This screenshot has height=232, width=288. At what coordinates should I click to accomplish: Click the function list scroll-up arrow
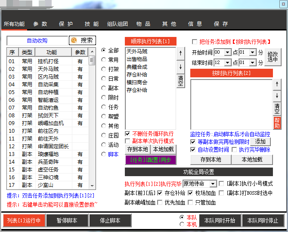92,52
